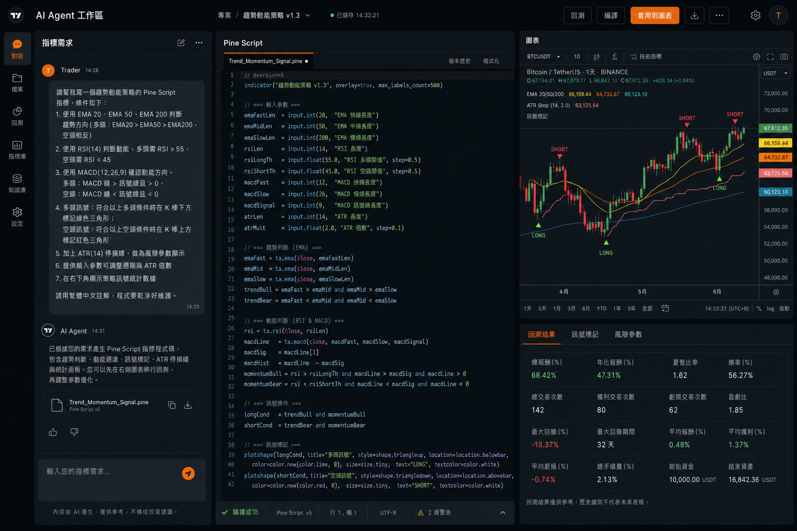The height and width of the screenshot is (531, 797).
Task: Click the 2 個警告 warning indicator
Action: [x=434, y=512]
